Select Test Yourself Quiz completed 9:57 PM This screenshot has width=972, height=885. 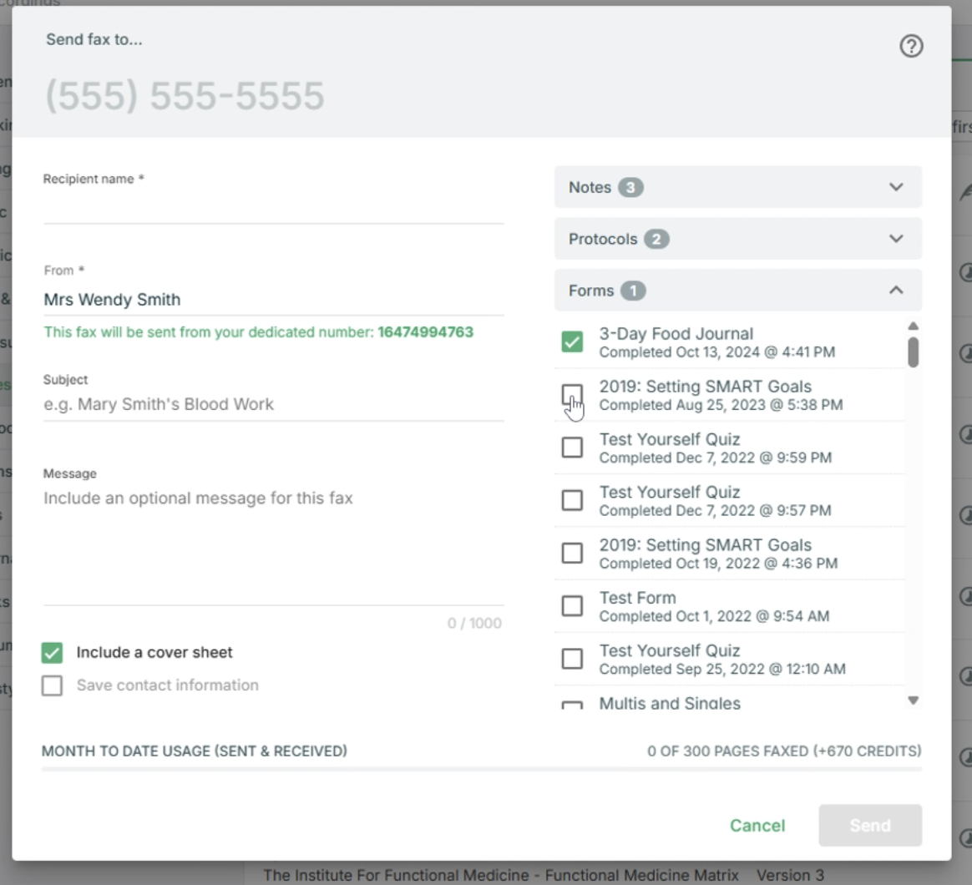572,500
